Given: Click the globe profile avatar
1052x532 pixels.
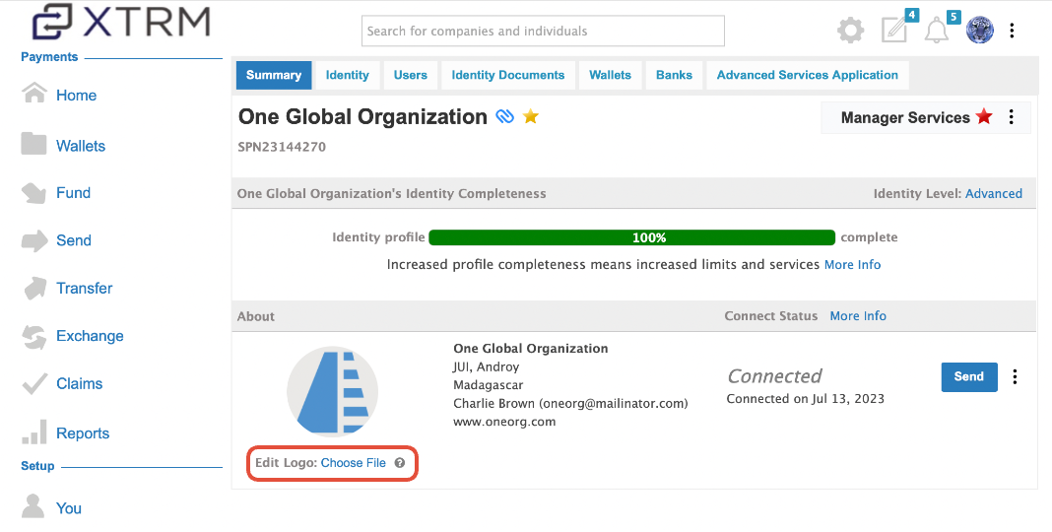Looking at the screenshot, I should pos(979,31).
